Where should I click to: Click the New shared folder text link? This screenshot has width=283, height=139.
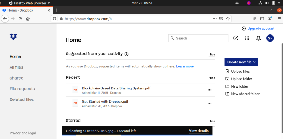tap(245, 94)
